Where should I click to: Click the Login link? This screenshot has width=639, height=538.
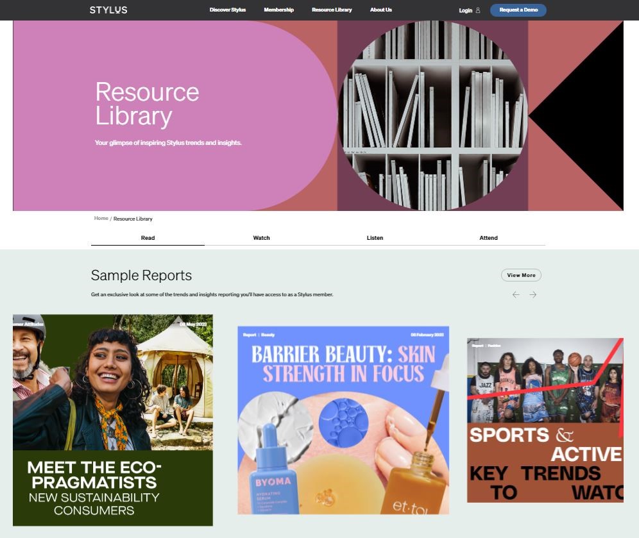click(x=465, y=11)
